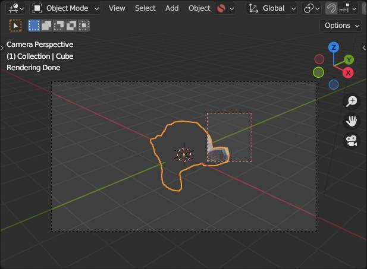
Task: Click negative X axis gizmo circle
Action: point(319,59)
